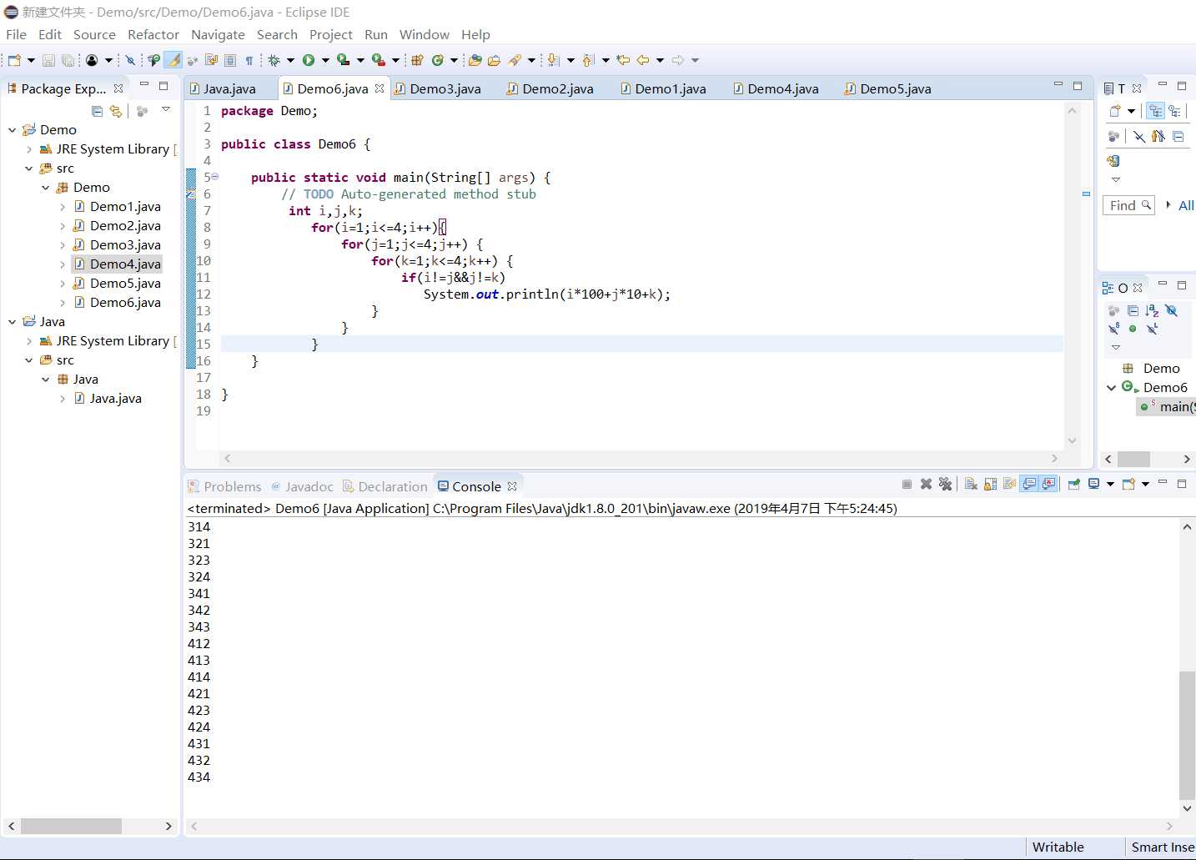The image size is (1196, 860).
Task: Open the Refactor menu
Action: [153, 35]
